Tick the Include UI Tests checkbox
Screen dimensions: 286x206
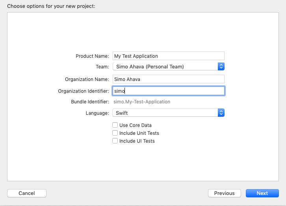pyautogui.click(x=115, y=141)
